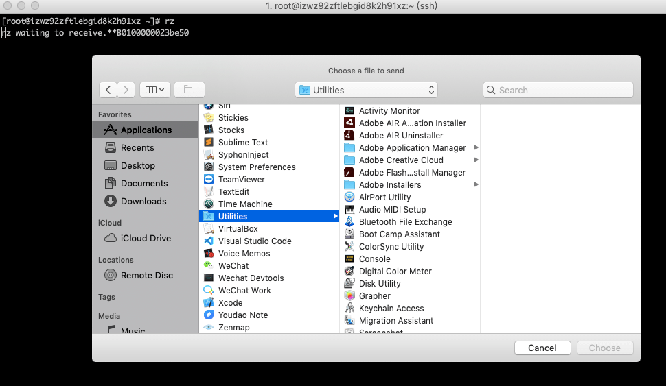Click the WeChat Work icon
Viewport: 666px width, 386px height.
pyautogui.click(x=209, y=290)
